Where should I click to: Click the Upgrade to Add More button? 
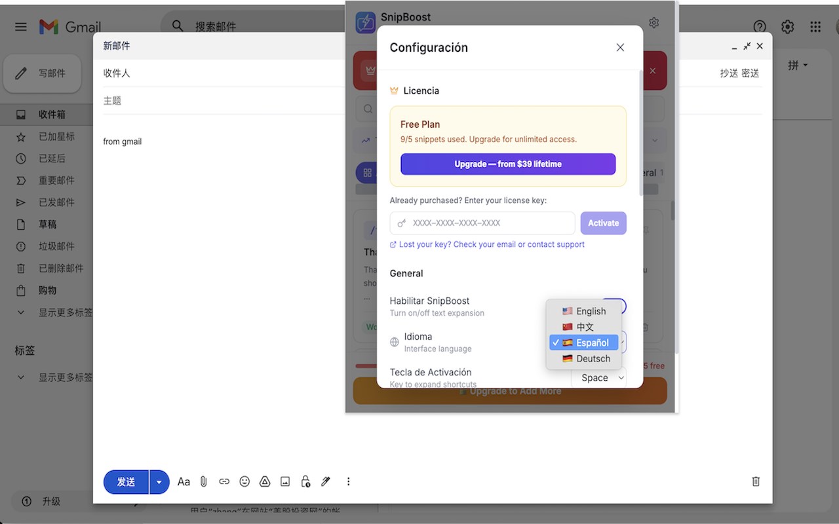510,391
